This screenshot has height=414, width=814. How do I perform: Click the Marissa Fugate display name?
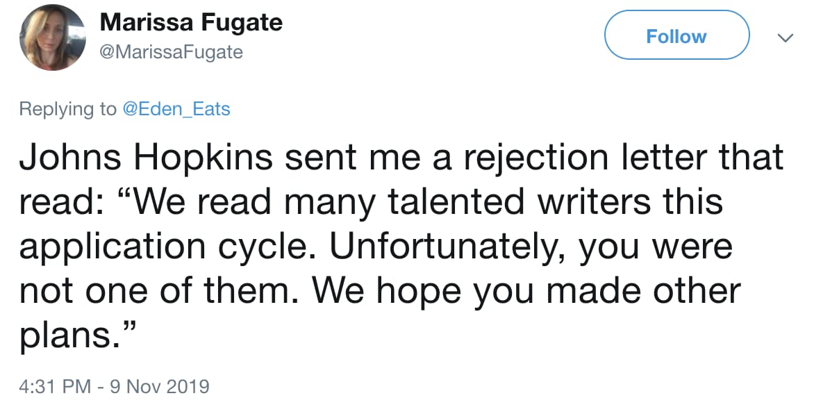[x=191, y=23]
